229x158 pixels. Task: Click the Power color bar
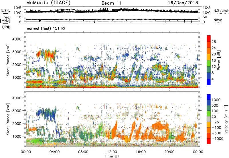click(209, 60)
